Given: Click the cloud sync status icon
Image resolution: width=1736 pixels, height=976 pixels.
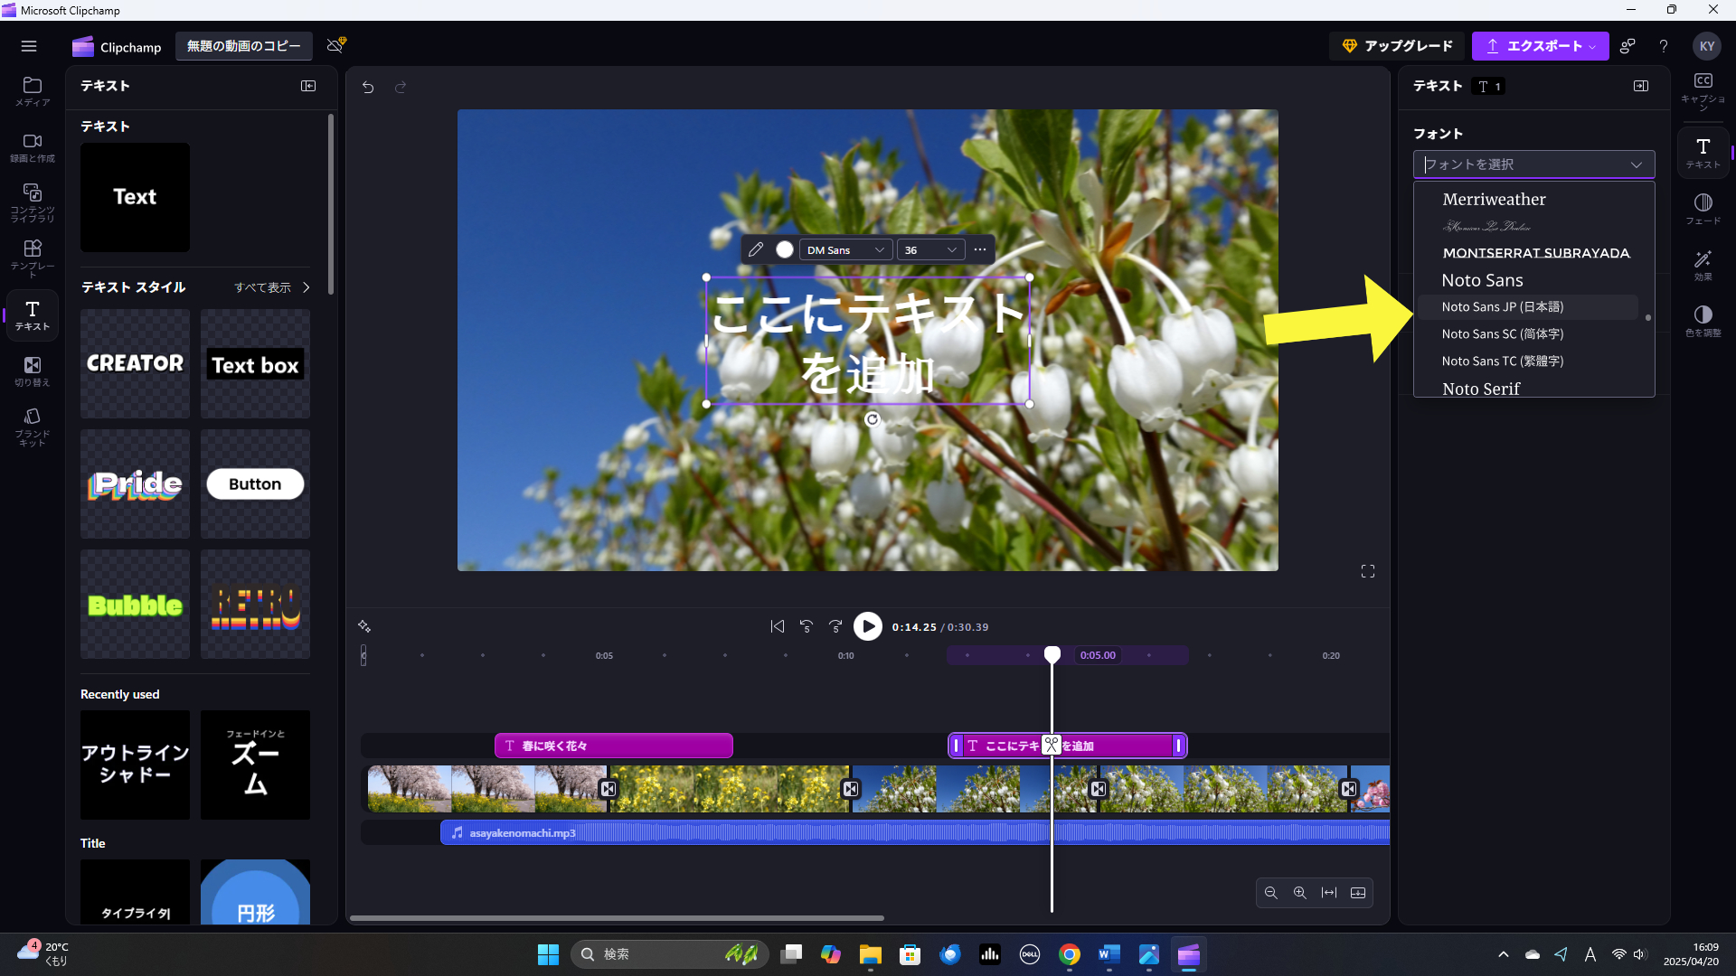Looking at the screenshot, I should tap(335, 45).
